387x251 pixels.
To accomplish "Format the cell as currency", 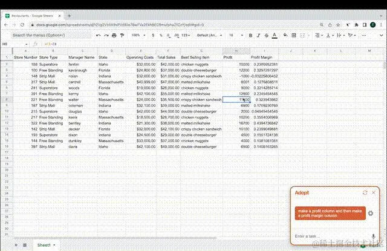I will [153, 35].
